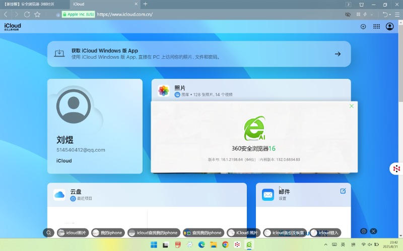403x251 pixels.
Task: Select '查找我的iphone' suggestion chip
Action: (204, 233)
